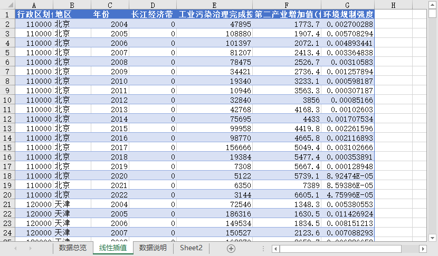Select row 20 header
This screenshot has width=438, height=256.
pos(7,195)
